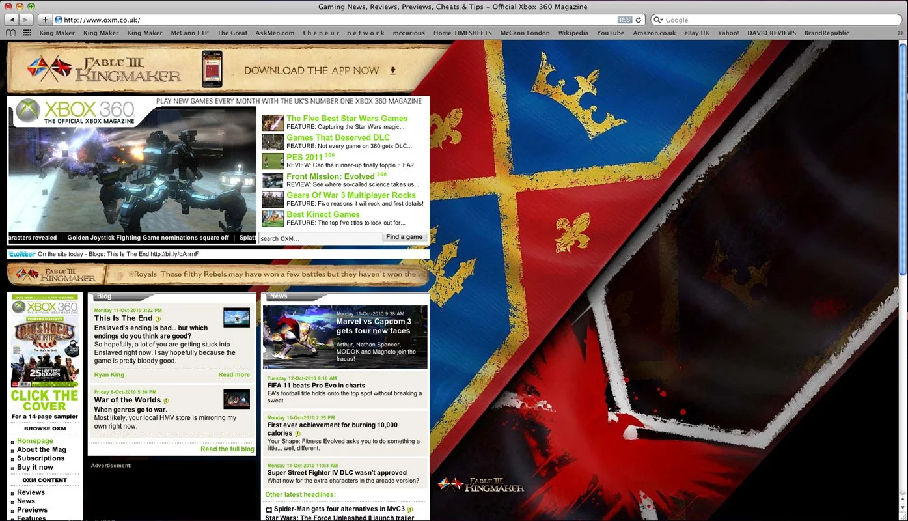Image resolution: width=908 pixels, height=521 pixels.
Task: Expand bookmarks bar overflow chevron
Action: 900,33
